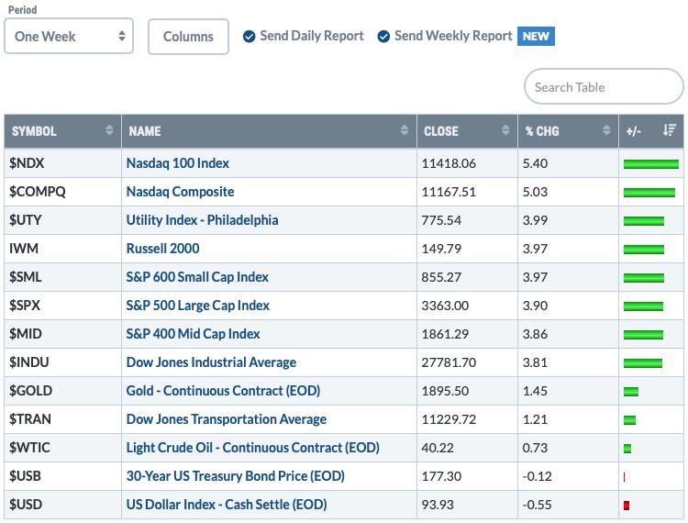
Task: Click the 3.99 percent change value
Action: (x=536, y=220)
